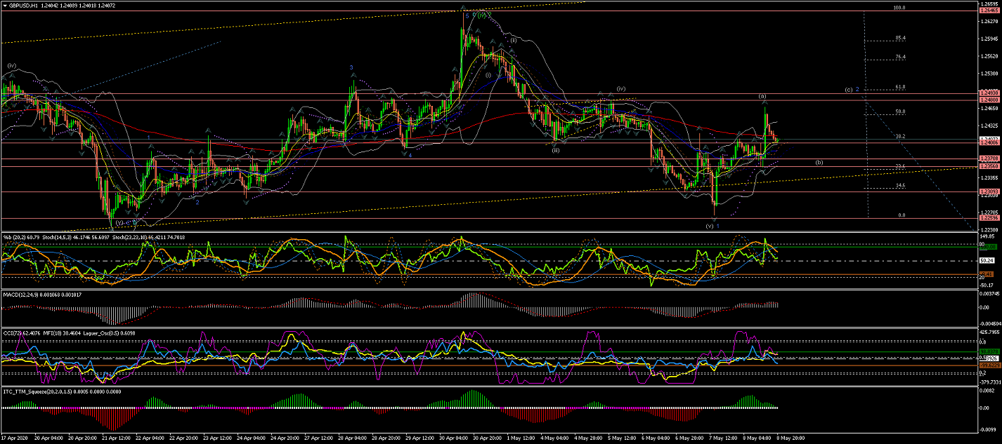
Task: Click the (b) wave label
Action: click(819, 163)
